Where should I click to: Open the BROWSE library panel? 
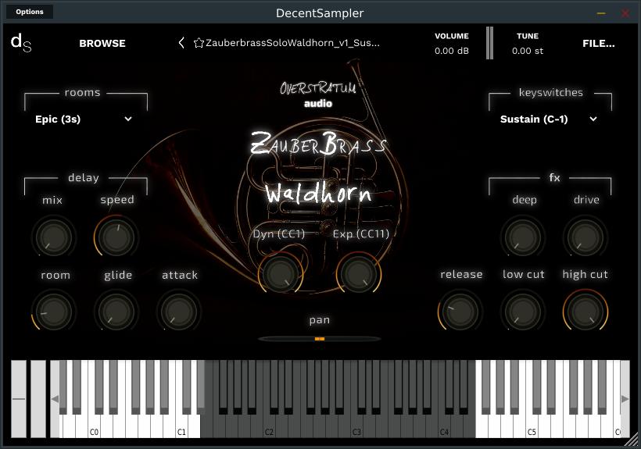(102, 43)
